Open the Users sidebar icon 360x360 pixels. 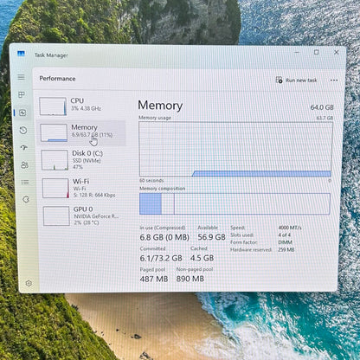(24, 165)
